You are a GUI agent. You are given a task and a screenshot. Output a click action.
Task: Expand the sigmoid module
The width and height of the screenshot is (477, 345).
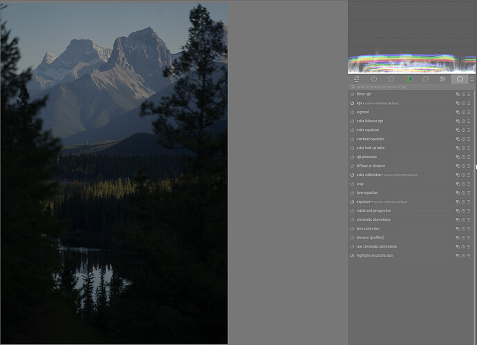tap(363, 112)
